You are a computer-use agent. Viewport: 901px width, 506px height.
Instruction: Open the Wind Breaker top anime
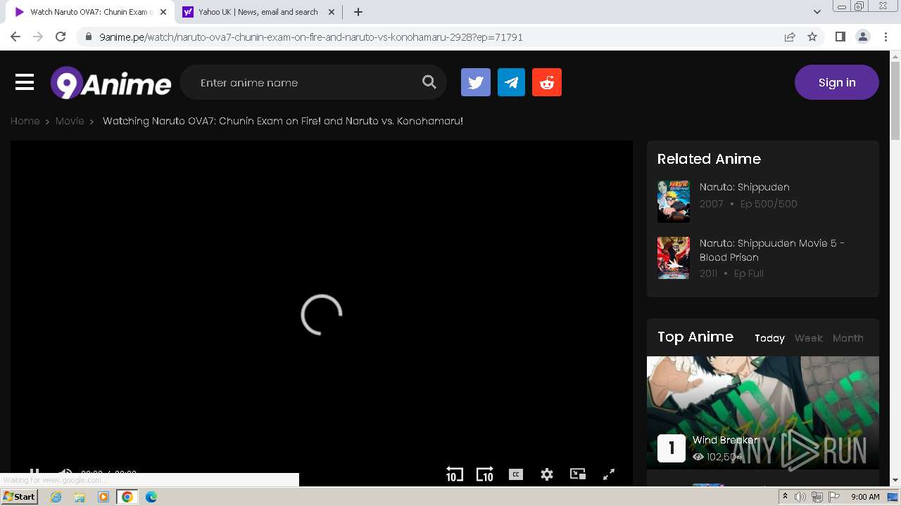[x=726, y=440]
